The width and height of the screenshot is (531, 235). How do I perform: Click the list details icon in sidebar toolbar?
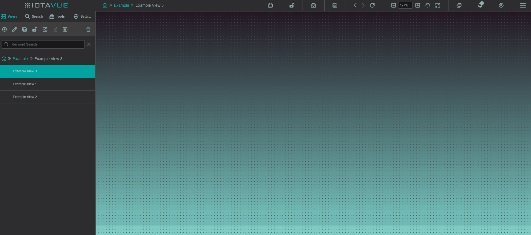coord(65,29)
